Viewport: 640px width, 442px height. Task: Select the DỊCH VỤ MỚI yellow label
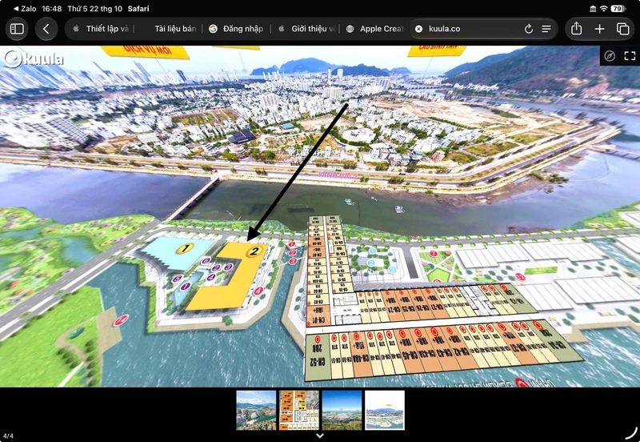point(145,51)
